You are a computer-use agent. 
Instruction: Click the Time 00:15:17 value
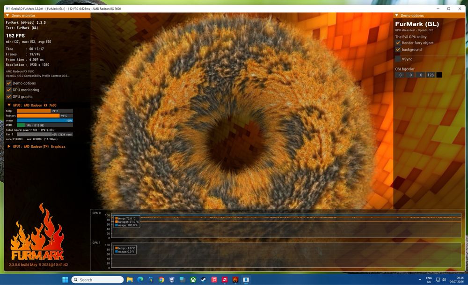37,49
